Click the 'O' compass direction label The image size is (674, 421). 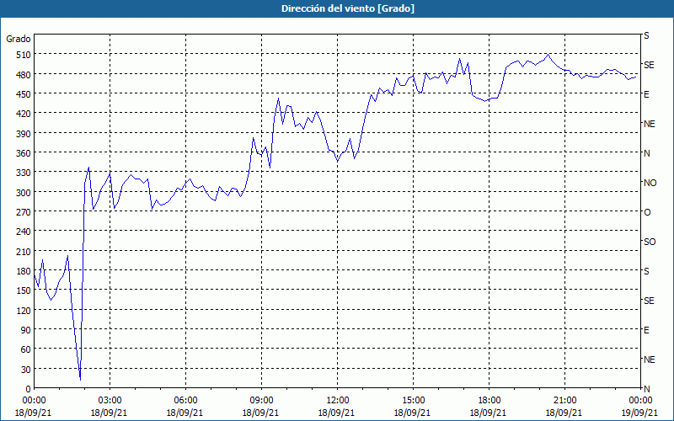point(647,213)
